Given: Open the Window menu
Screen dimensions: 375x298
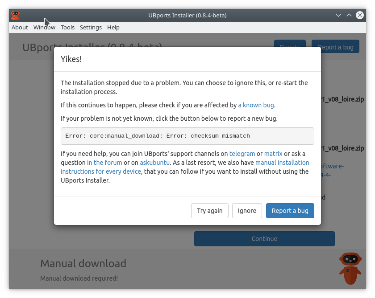Looking at the screenshot, I should 45,28.
